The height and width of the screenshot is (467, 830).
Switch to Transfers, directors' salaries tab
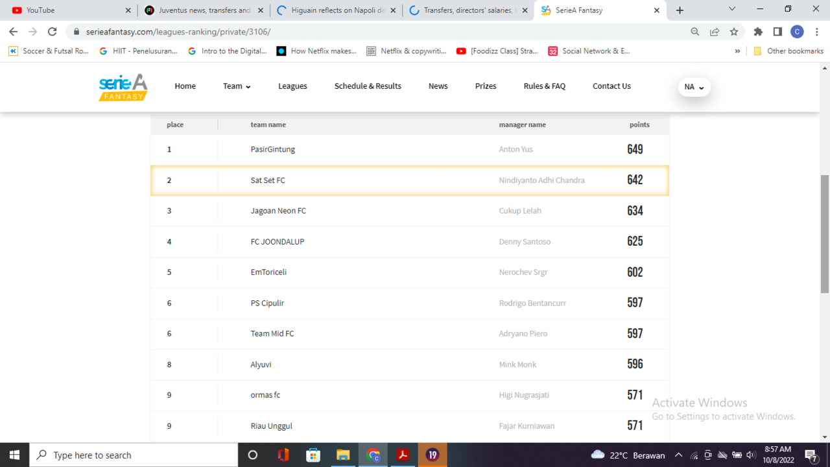click(468, 10)
